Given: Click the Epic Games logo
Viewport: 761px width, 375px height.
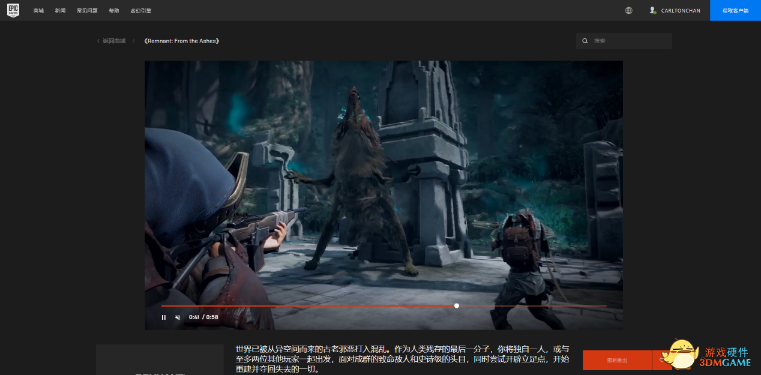Looking at the screenshot, I should (x=13, y=10).
